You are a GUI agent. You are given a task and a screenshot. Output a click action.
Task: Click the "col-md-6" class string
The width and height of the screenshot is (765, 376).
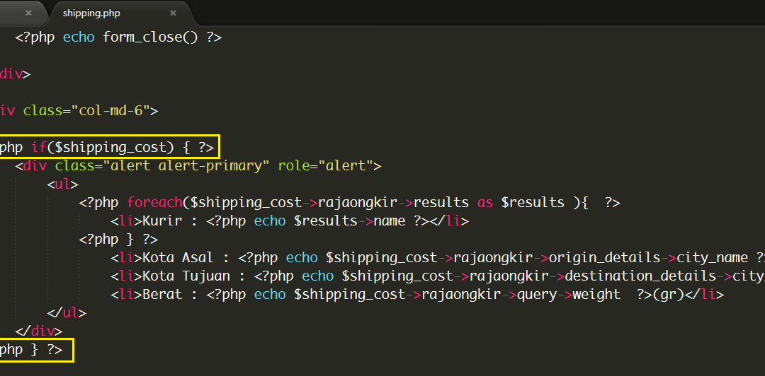coord(110,111)
